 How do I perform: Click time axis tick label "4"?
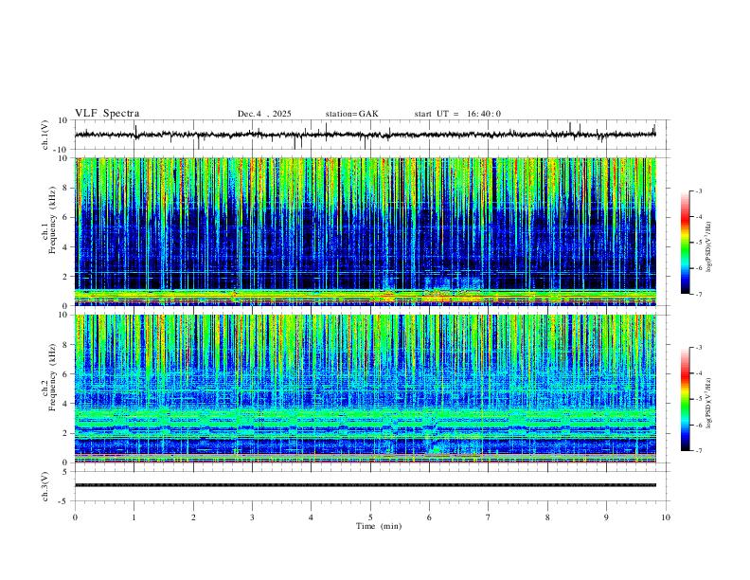(x=311, y=517)
